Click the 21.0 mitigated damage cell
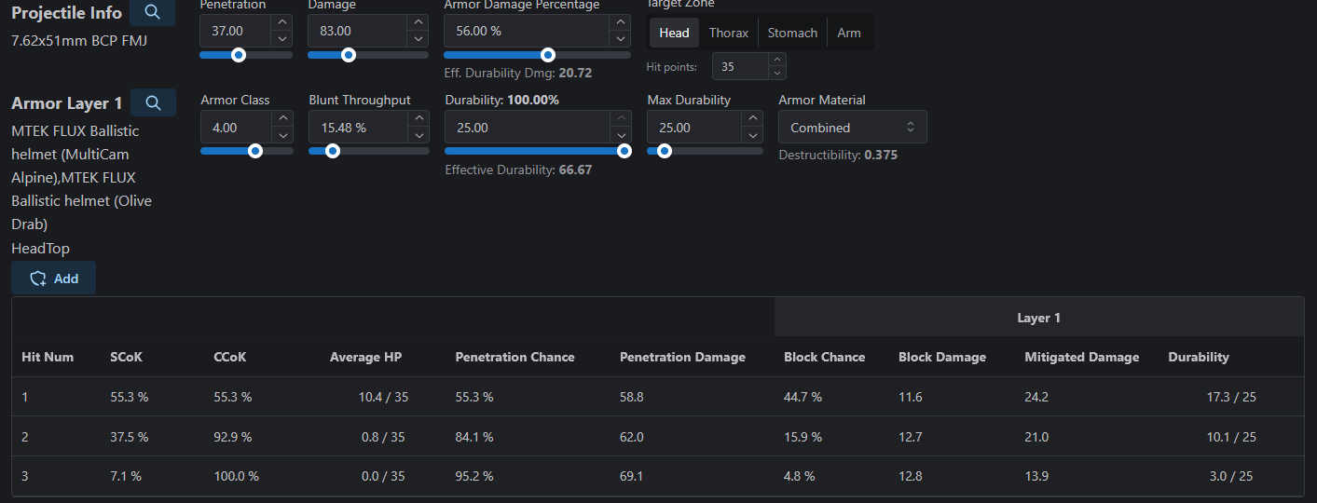 (x=1036, y=436)
